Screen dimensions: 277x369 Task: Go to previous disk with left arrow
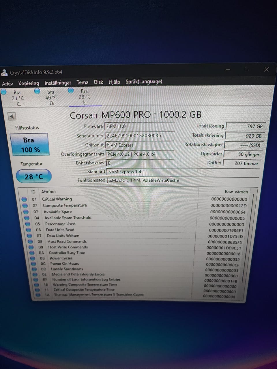[x=12, y=116]
